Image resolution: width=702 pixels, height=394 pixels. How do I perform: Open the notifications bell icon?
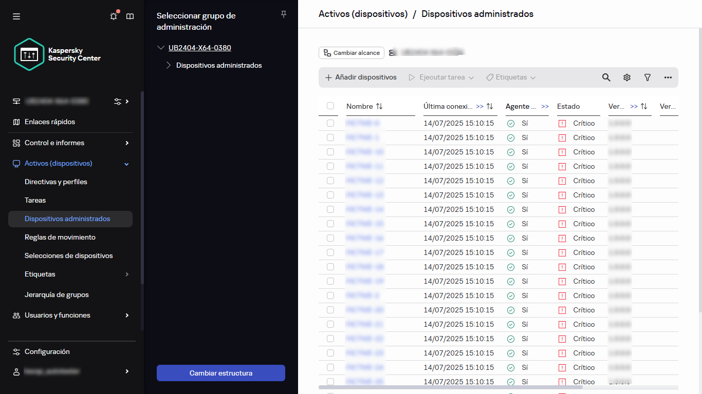pos(113,16)
